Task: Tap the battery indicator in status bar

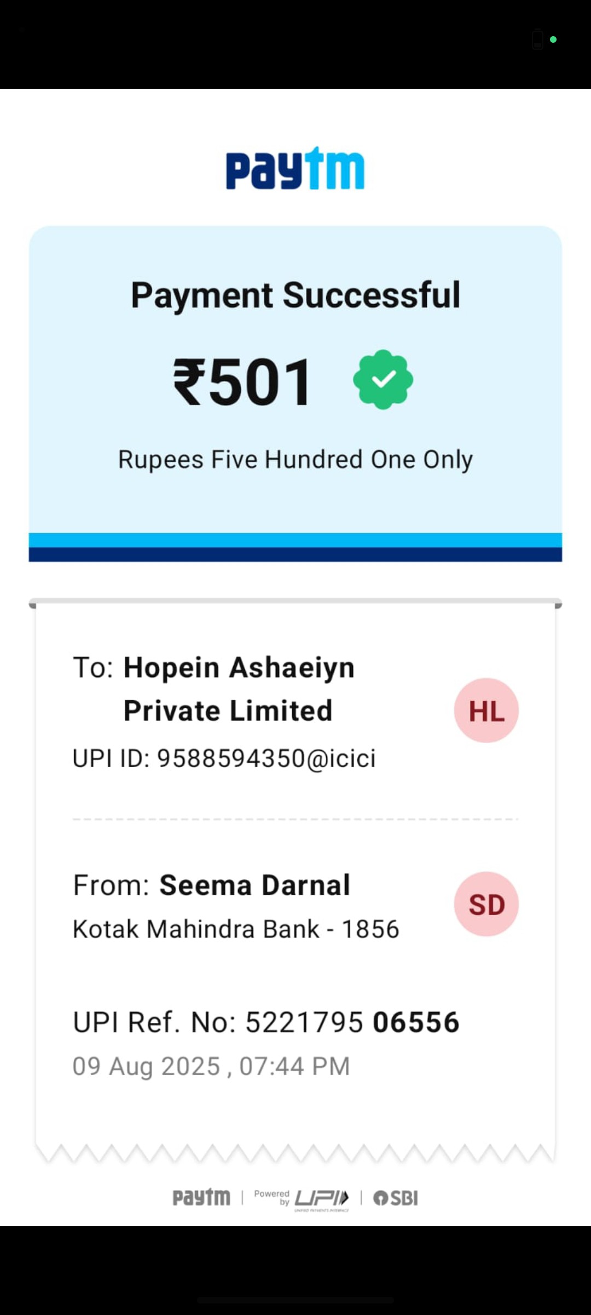Action: (x=537, y=39)
